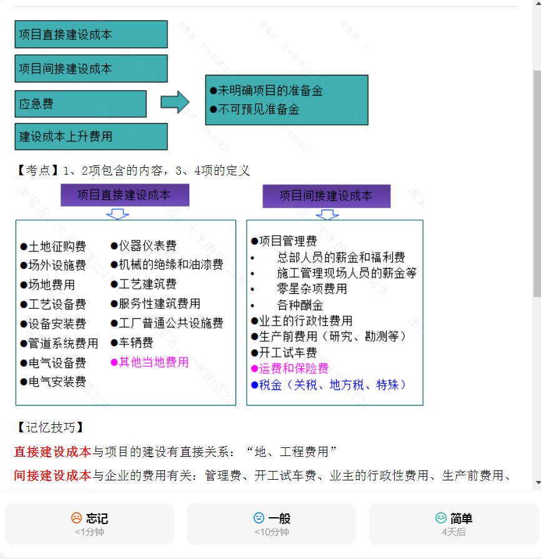Image resolution: width=541 pixels, height=559 pixels.
Task: Click the 开工试车费 bullet item
Action: point(284,352)
